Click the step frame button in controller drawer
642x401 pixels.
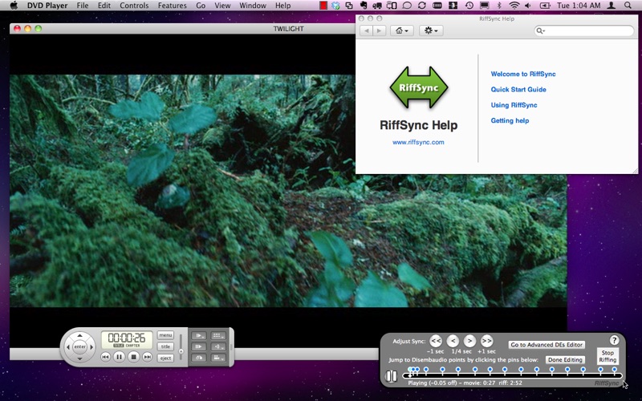point(199,346)
